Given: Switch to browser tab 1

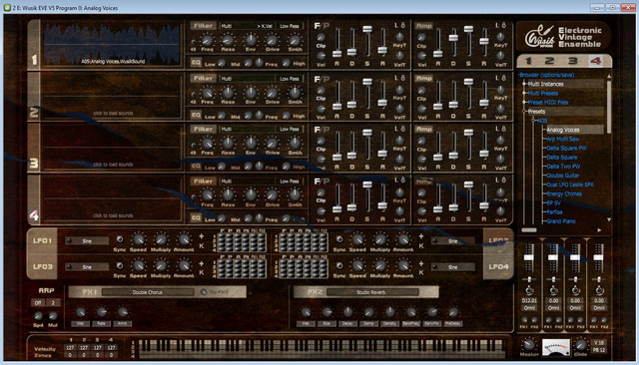Looking at the screenshot, I should coord(528,61).
